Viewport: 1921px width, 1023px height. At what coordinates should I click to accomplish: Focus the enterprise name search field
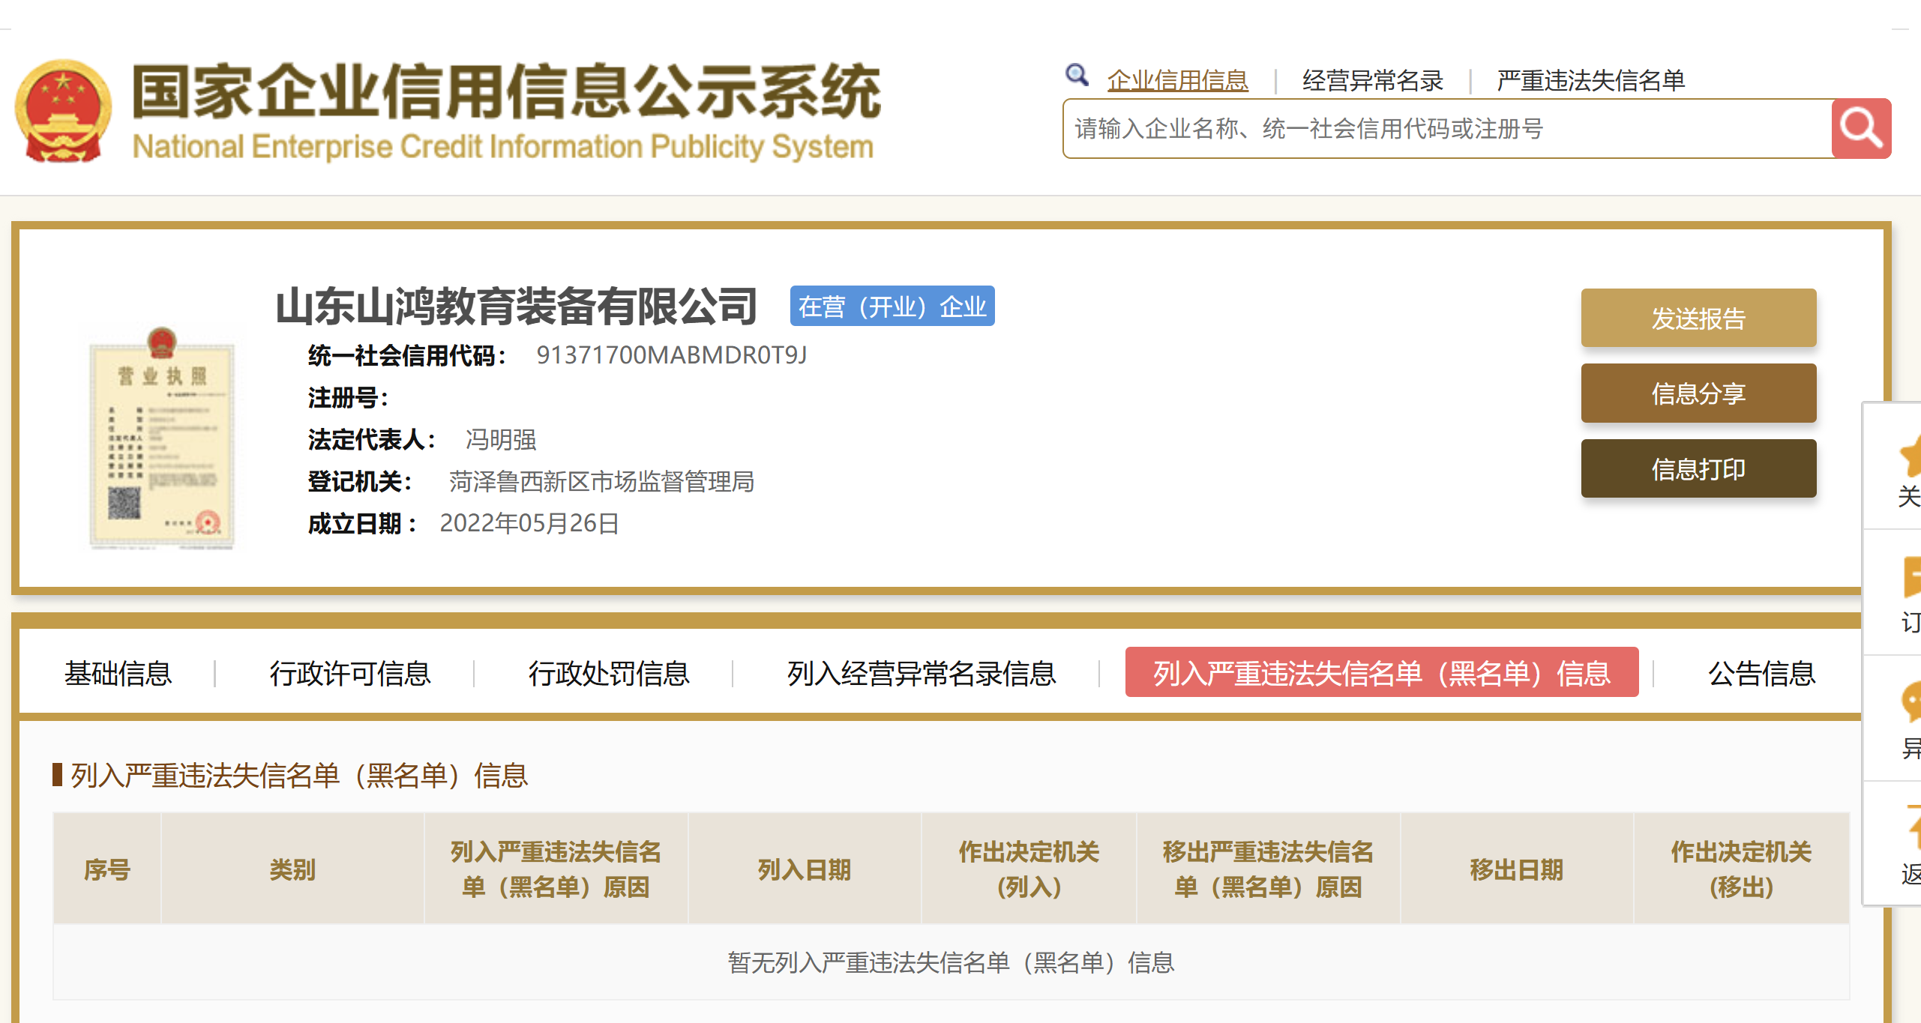[x=1447, y=129]
